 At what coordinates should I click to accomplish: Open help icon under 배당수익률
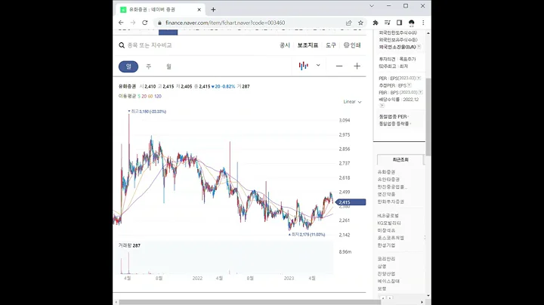382,106
